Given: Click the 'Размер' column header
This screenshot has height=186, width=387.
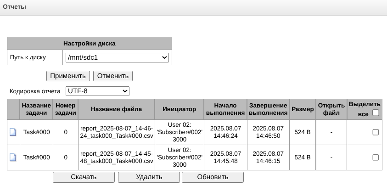Looking at the screenshot, I should click(303, 109).
